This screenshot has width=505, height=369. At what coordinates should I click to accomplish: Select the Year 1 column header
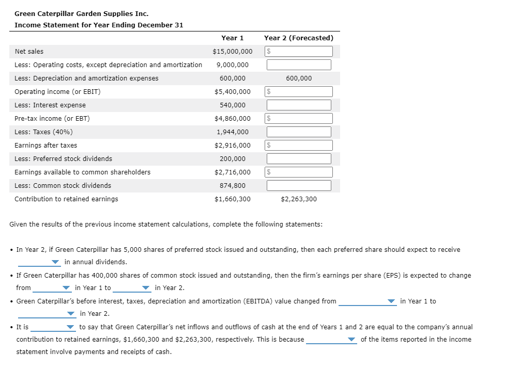[x=232, y=38]
